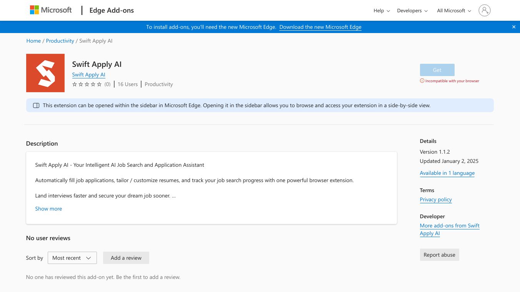Open the Most recent sort dropdown
Image resolution: width=520 pixels, height=292 pixels.
(x=72, y=258)
